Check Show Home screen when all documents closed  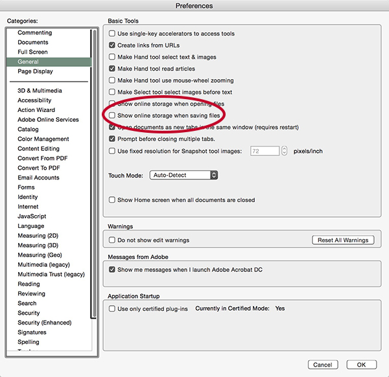click(112, 200)
